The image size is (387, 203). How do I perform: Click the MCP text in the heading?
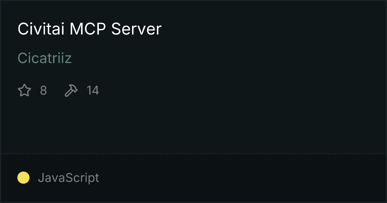[88, 29]
